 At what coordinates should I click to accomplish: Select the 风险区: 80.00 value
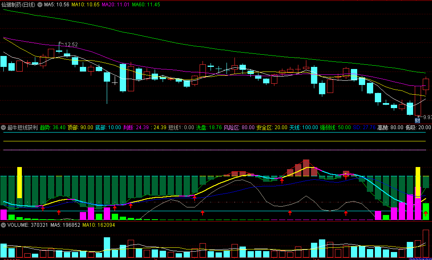(239, 127)
